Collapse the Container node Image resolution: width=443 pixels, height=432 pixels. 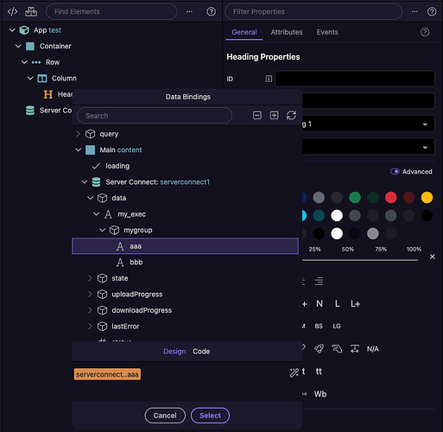click(18, 46)
